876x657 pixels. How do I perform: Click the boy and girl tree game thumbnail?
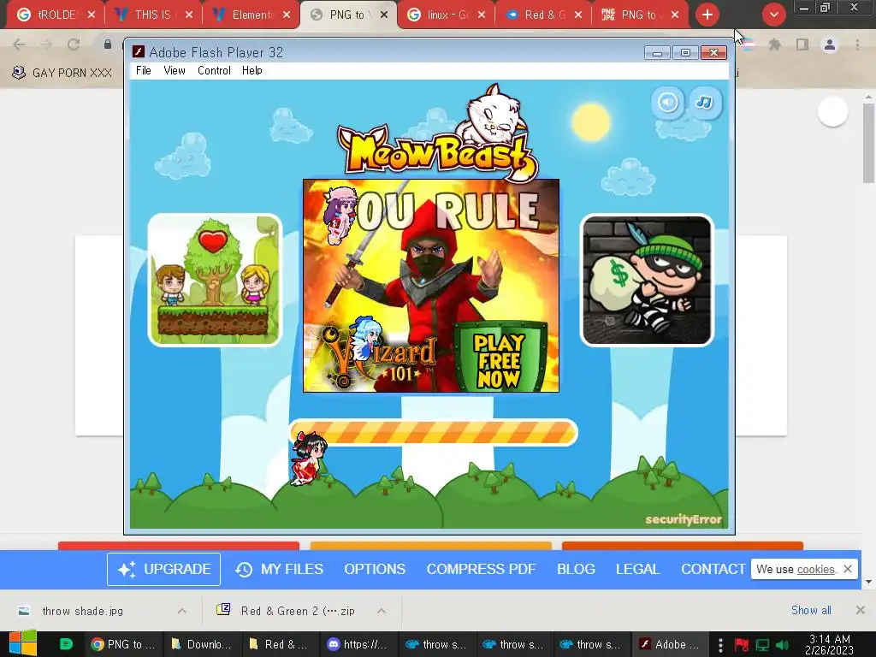click(x=215, y=280)
